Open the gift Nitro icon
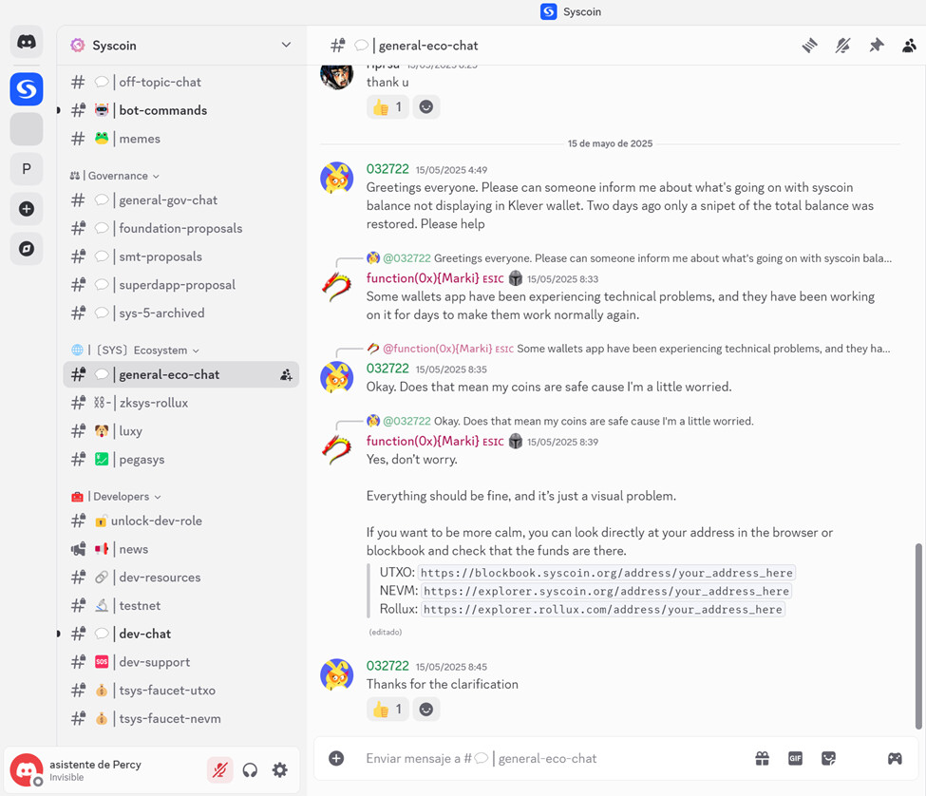926x796 pixels. click(763, 758)
